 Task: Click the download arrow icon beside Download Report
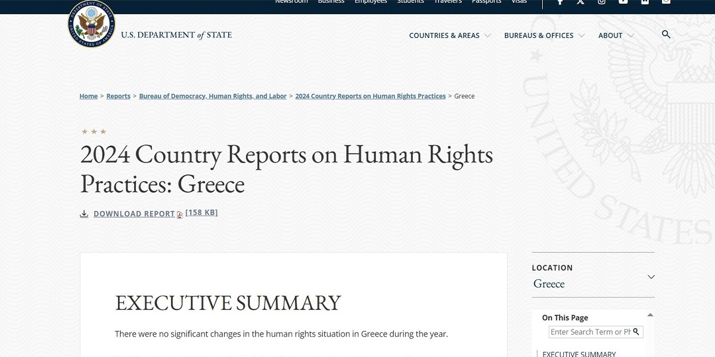[84, 214]
